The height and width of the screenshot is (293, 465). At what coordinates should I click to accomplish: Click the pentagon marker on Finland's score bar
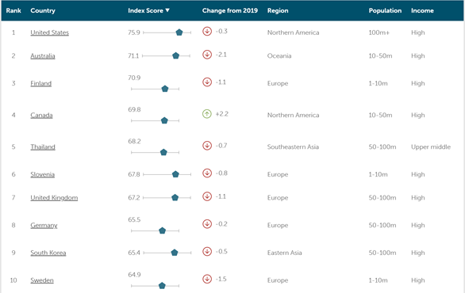(x=165, y=89)
